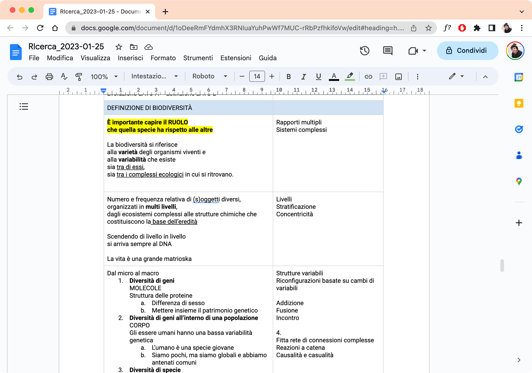Viewport: 532px width, 373px height.
Task: Expand the Meet camera dropdown arrow
Action: tap(424, 51)
